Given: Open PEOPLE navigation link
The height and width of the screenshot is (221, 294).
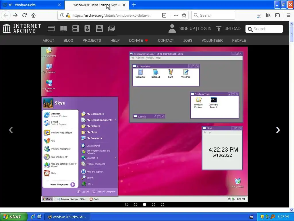Looking at the screenshot, I should coord(239,40).
